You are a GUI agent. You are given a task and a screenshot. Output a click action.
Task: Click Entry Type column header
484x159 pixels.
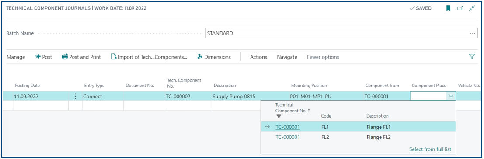94,86
